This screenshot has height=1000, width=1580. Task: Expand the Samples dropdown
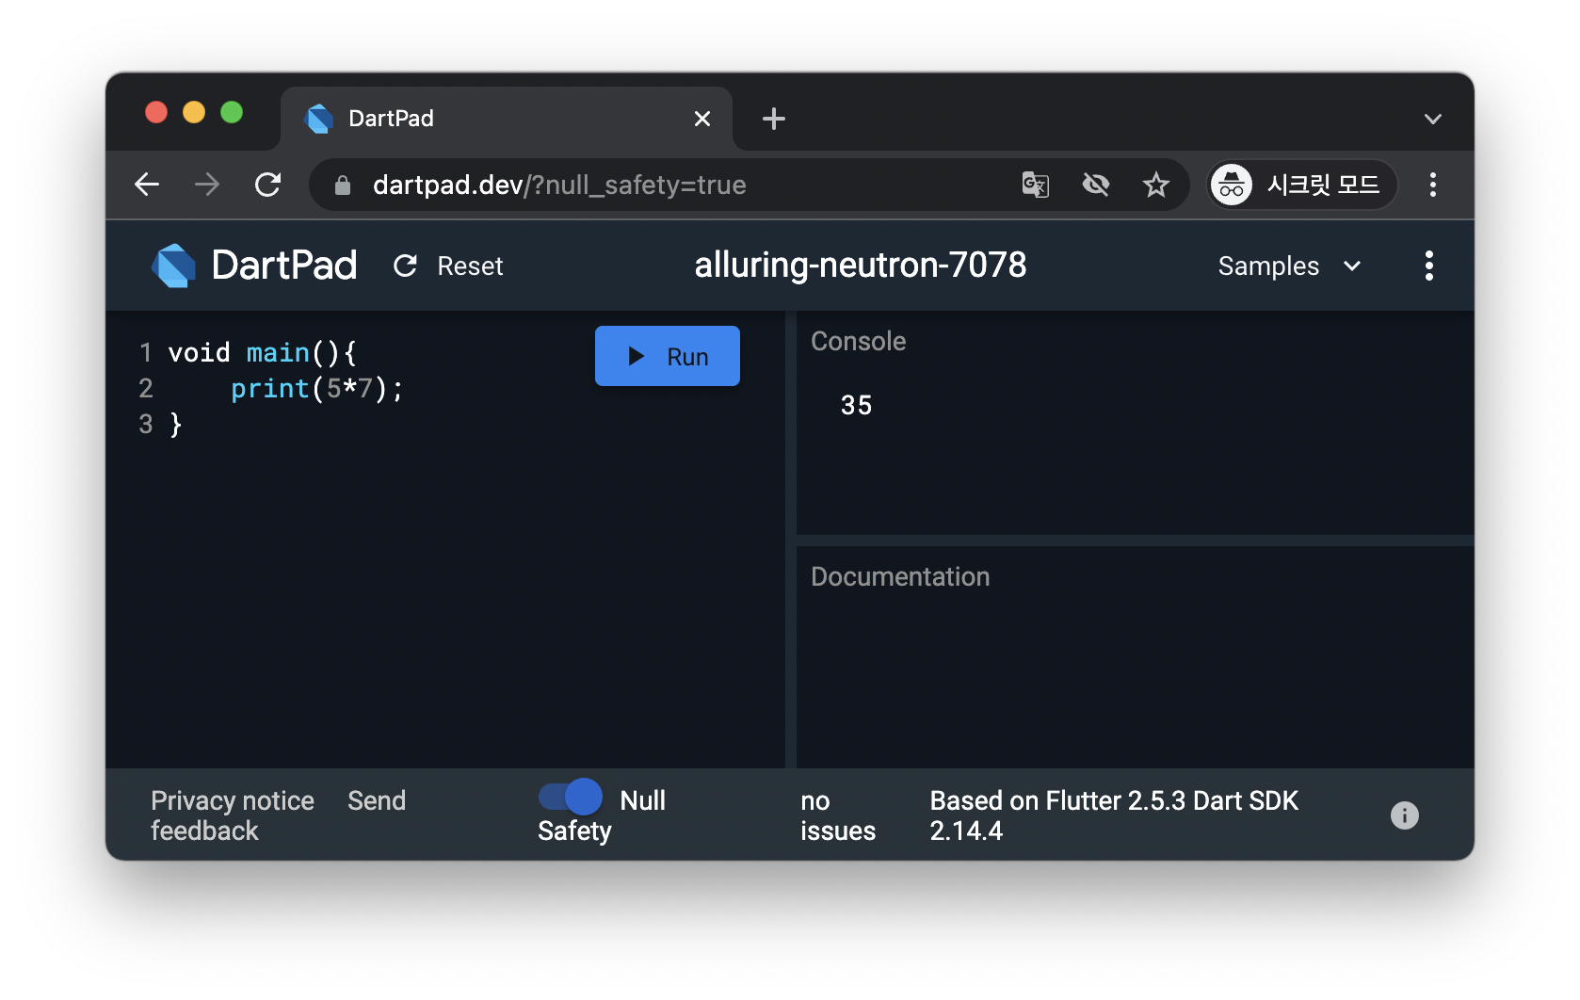point(1289,266)
